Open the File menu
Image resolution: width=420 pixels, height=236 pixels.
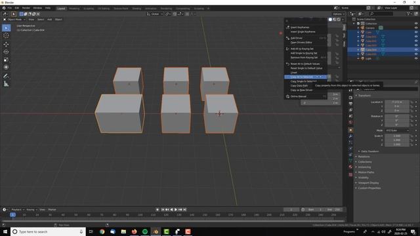pyautogui.click(x=10, y=8)
